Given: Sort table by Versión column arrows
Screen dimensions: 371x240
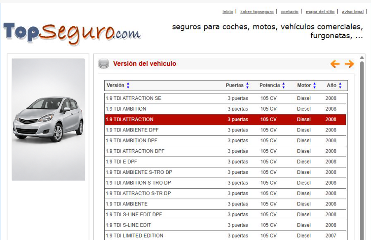Looking at the screenshot, I should (x=128, y=85).
